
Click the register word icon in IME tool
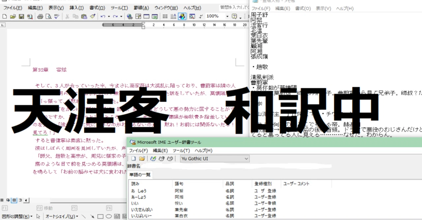(153, 159)
